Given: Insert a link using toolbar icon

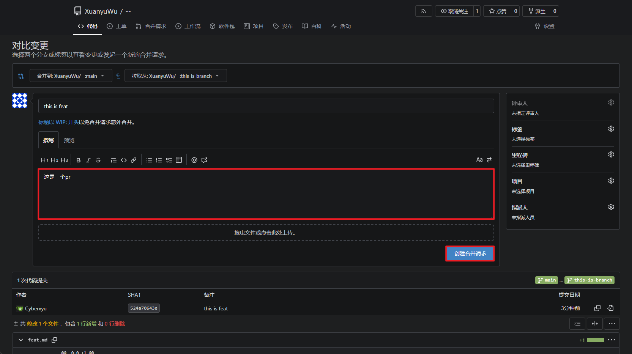Looking at the screenshot, I should (134, 160).
